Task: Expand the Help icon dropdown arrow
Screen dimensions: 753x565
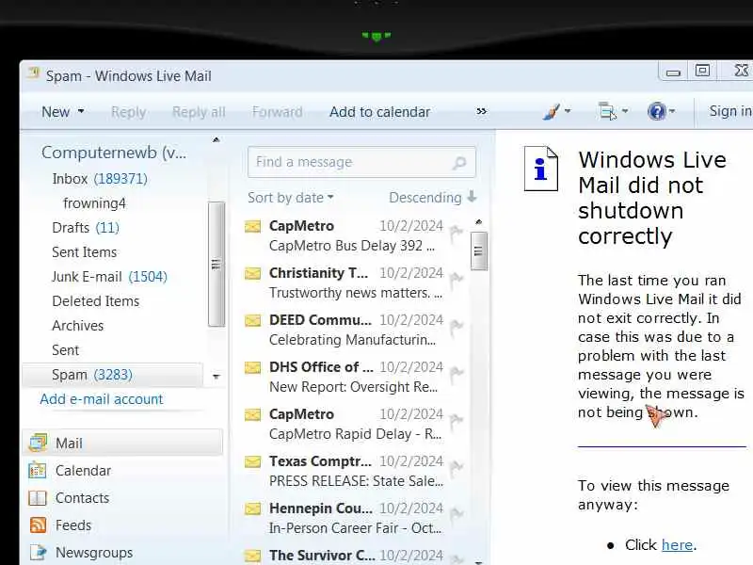Action: [x=672, y=111]
